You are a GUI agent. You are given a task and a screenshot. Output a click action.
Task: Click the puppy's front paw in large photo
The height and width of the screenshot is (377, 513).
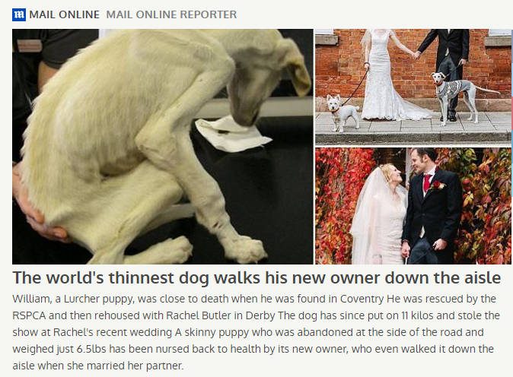(246, 249)
